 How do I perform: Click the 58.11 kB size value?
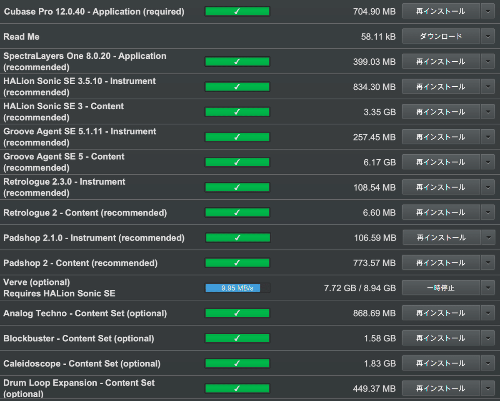(378, 37)
